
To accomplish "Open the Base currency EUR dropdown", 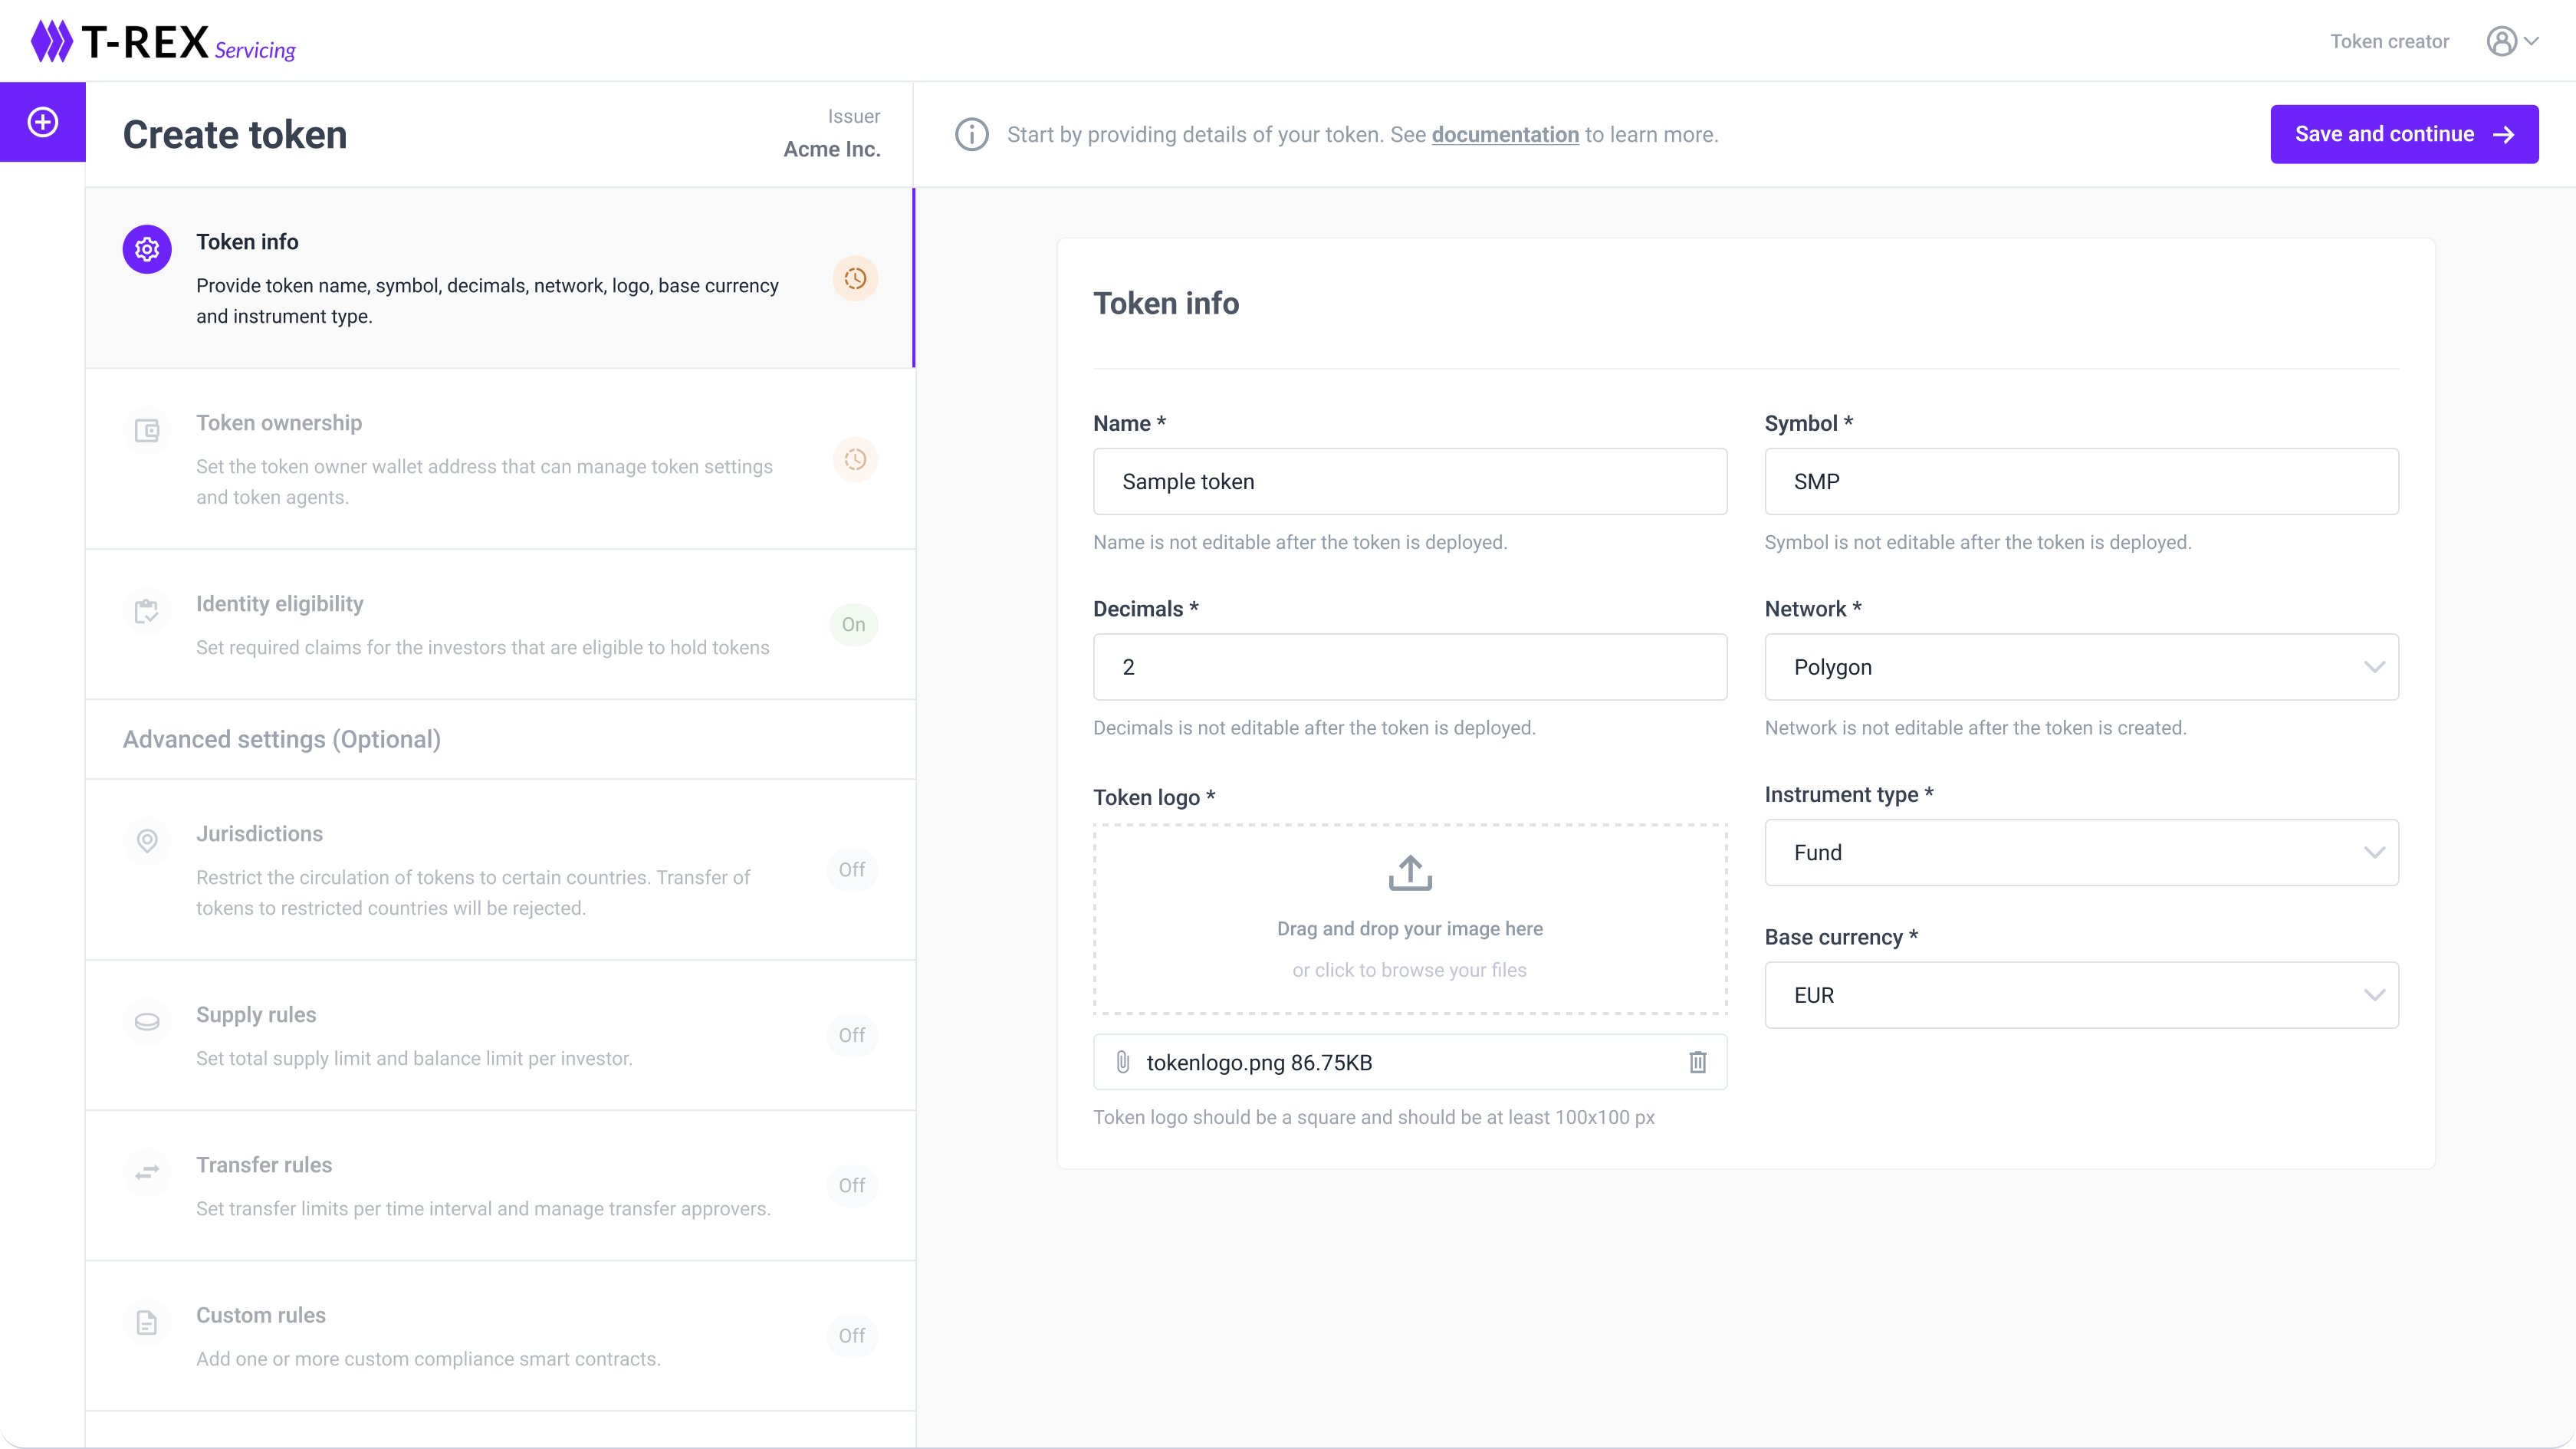I will [x=2081, y=995].
